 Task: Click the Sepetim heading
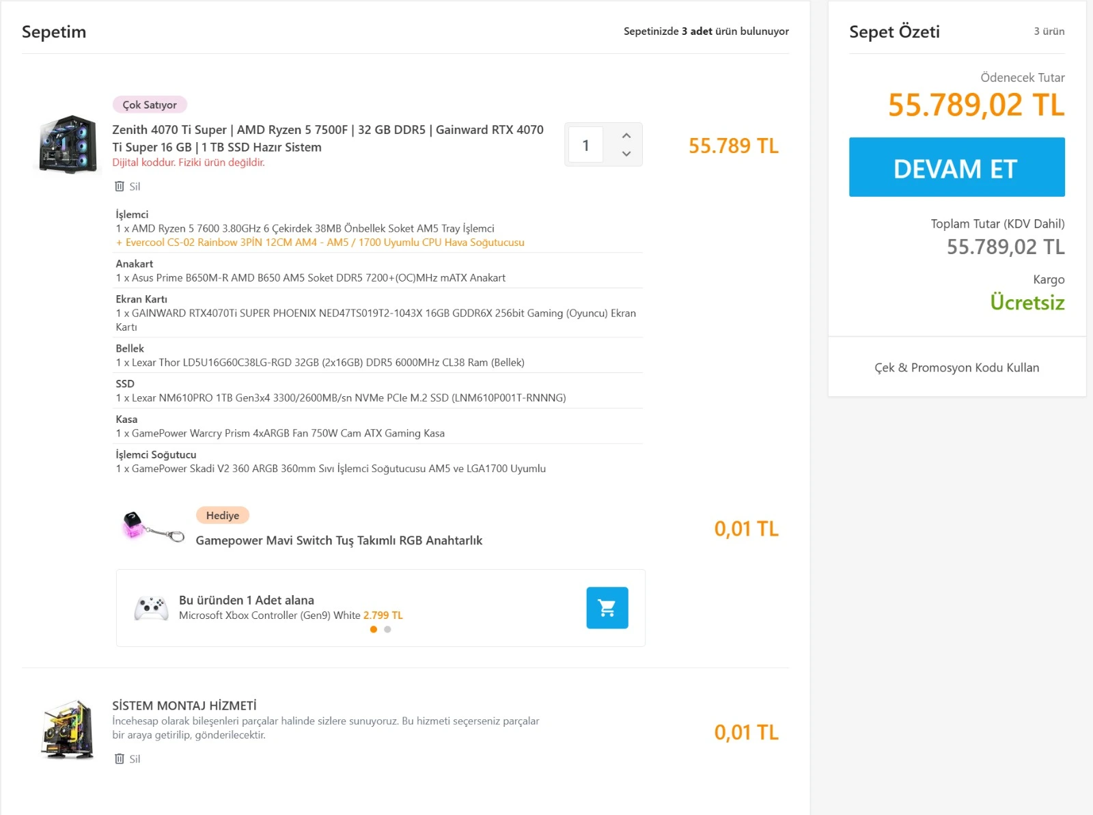click(x=54, y=31)
